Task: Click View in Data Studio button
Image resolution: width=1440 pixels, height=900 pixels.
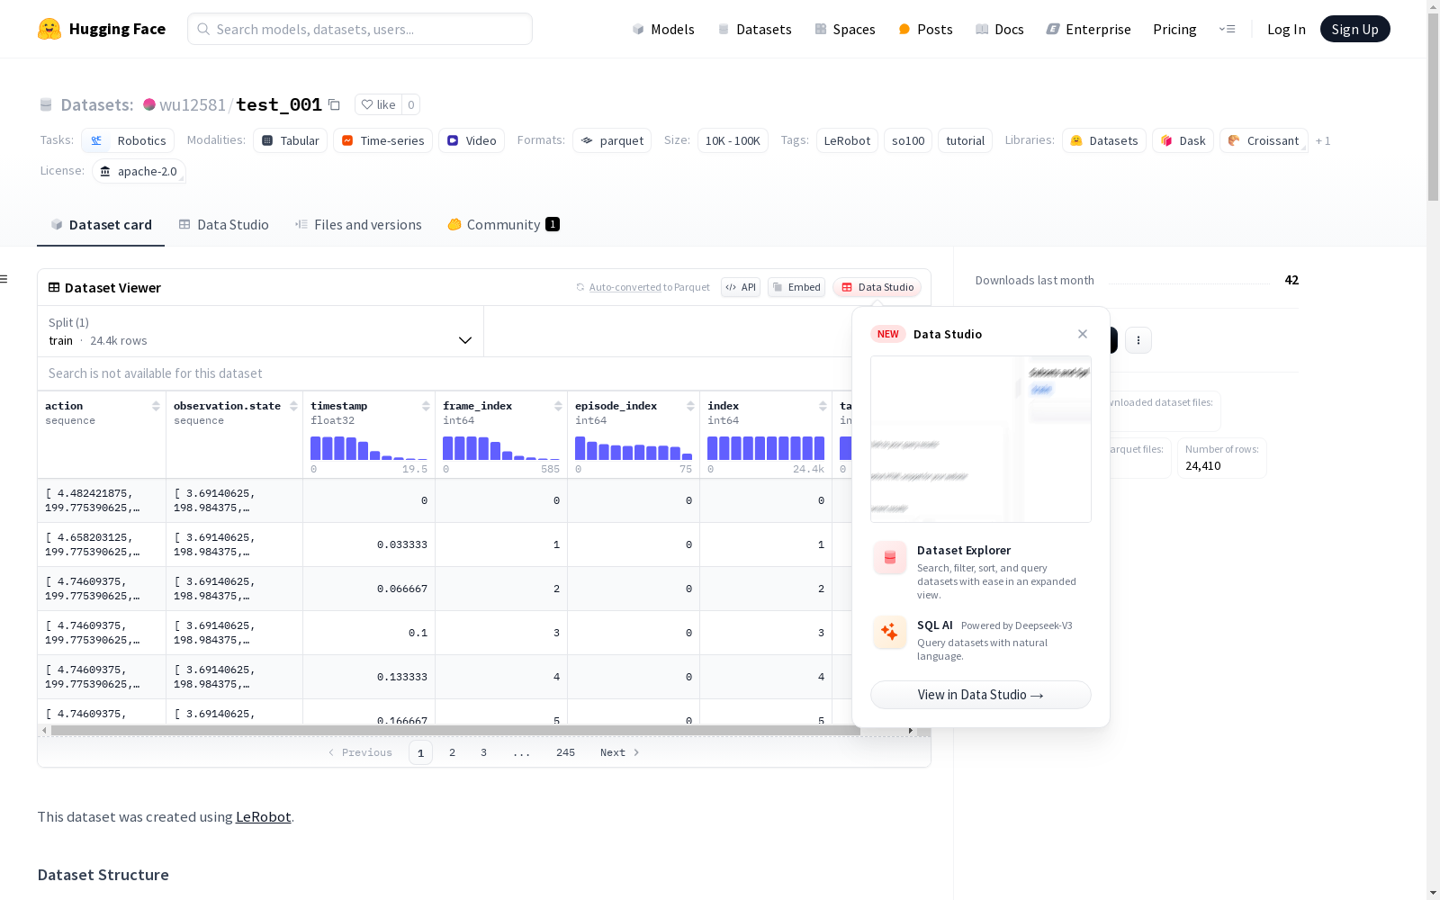Action: pyautogui.click(x=981, y=695)
